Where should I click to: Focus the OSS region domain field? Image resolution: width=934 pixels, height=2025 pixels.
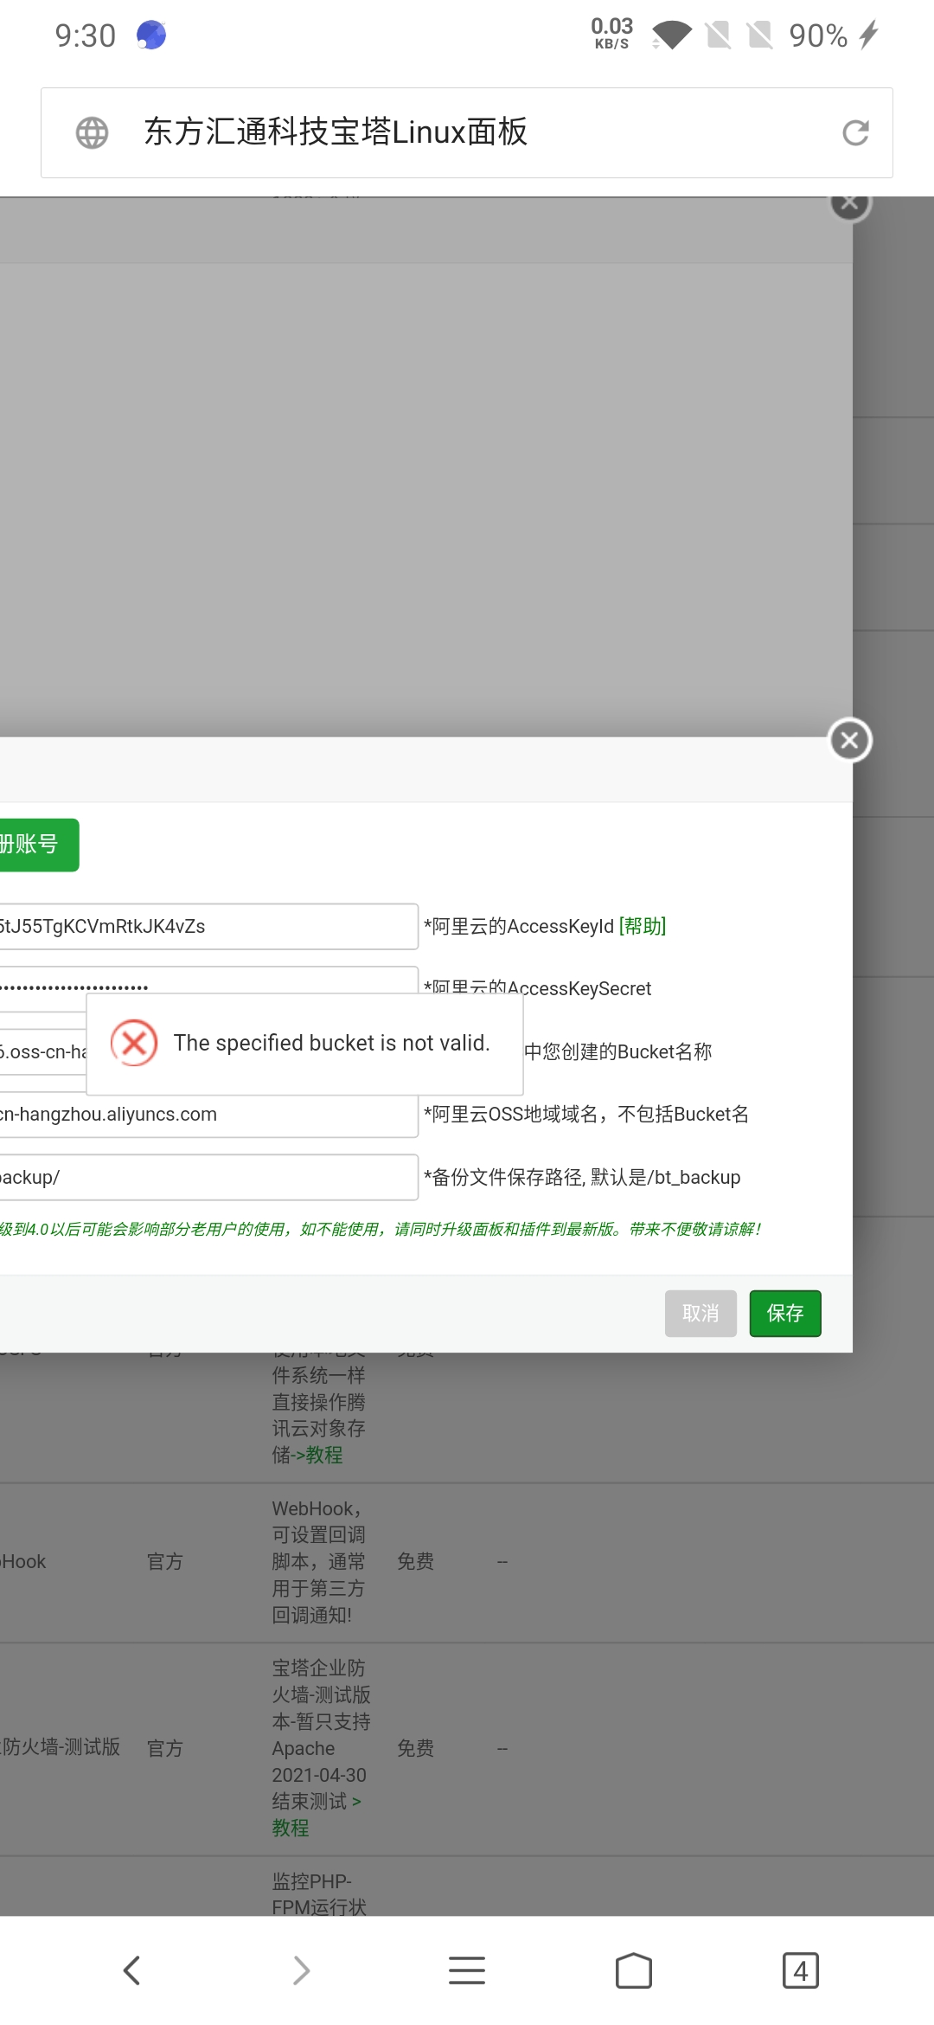coord(208,1115)
